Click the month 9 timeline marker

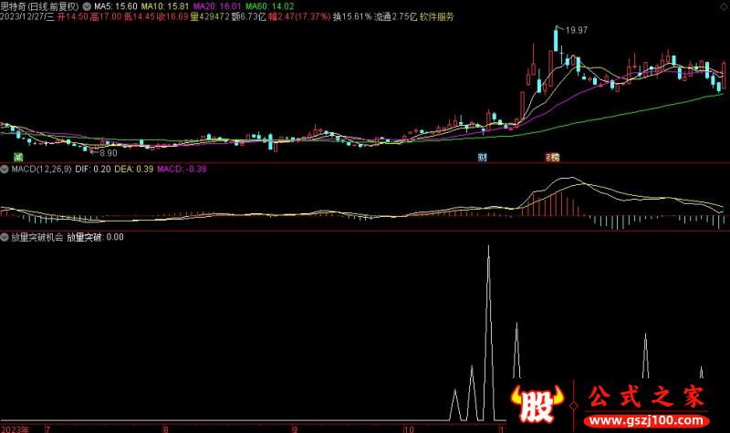295,428
